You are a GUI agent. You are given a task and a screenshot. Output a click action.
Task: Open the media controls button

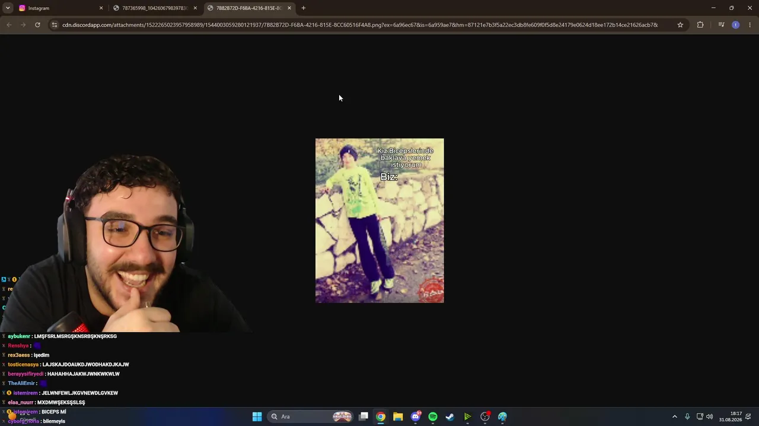point(721,25)
